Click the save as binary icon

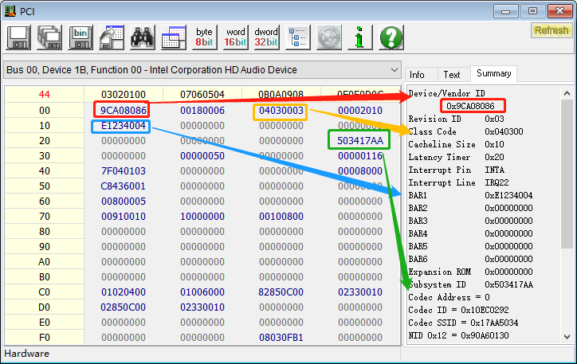[x=80, y=37]
